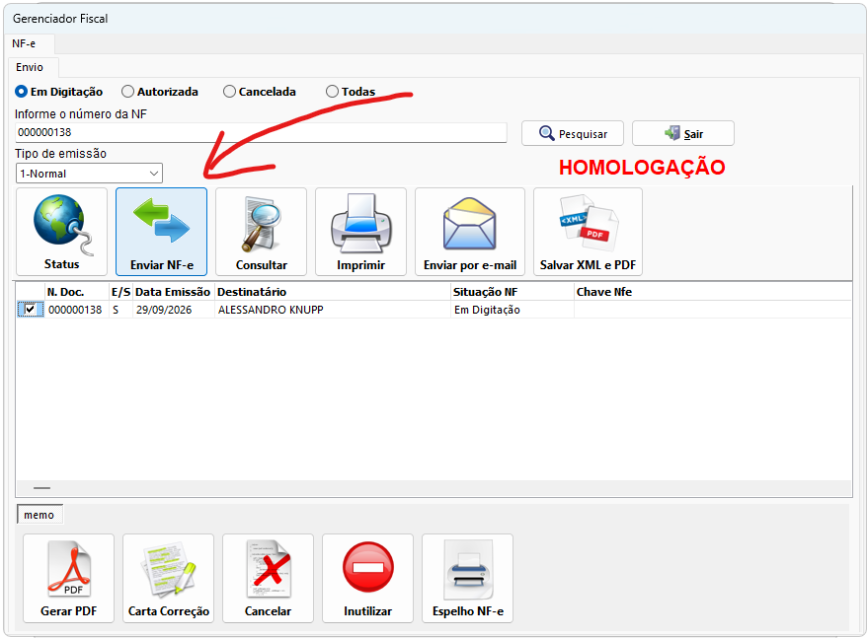Screen dimensions: 868x638
Task: Click inside the NF number field
Action: point(261,133)
